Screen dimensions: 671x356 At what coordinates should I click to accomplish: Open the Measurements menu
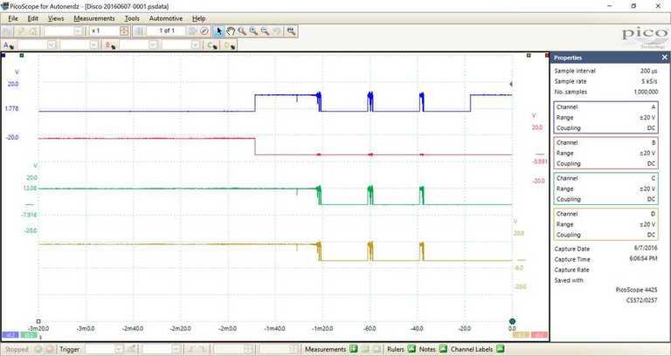93,17
